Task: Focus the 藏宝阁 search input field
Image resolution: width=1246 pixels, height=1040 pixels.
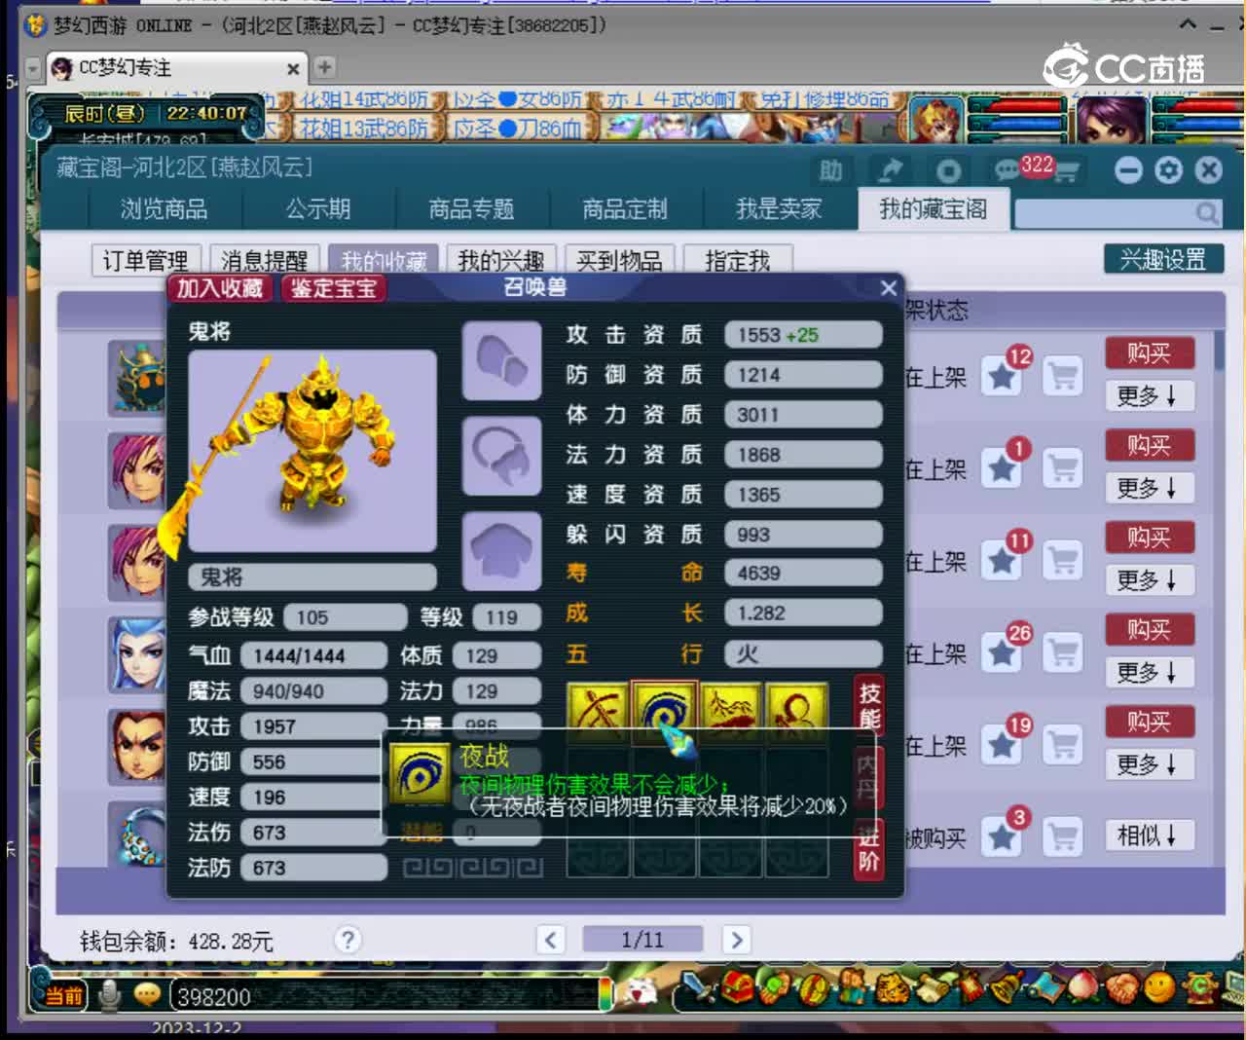Action: click(x=1105, y=212)
